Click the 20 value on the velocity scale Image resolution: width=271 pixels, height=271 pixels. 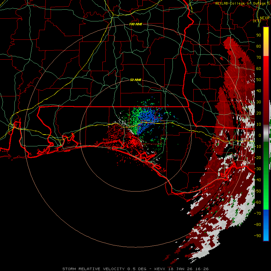(259, 113)
